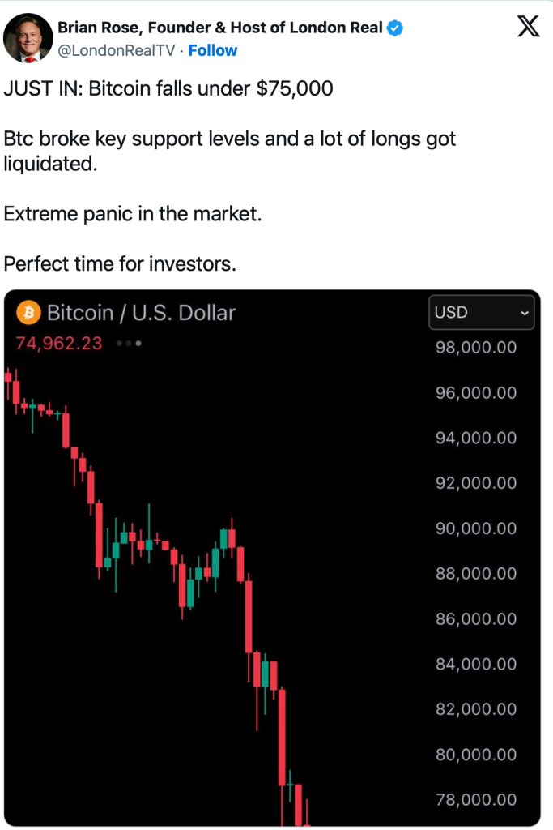Click the 78,000.00 price axis label
The image size is (553, 830).
click(x=475, y=800)
